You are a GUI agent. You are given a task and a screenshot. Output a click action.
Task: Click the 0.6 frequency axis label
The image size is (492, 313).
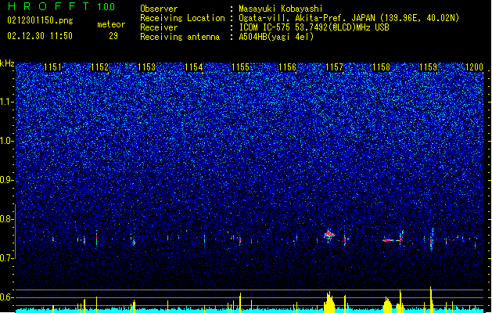pos(7,297)
